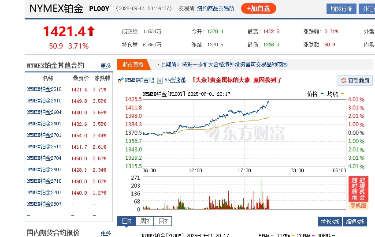The width and height of the screenshot is (375, 237).
Task: Open contract NYMEX铂金2701
Action: point(44,135)
